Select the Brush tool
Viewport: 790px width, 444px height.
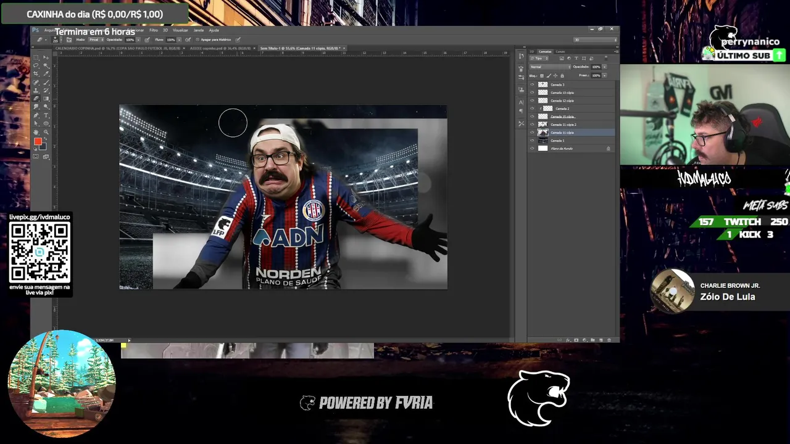click(x=46, y=83)
